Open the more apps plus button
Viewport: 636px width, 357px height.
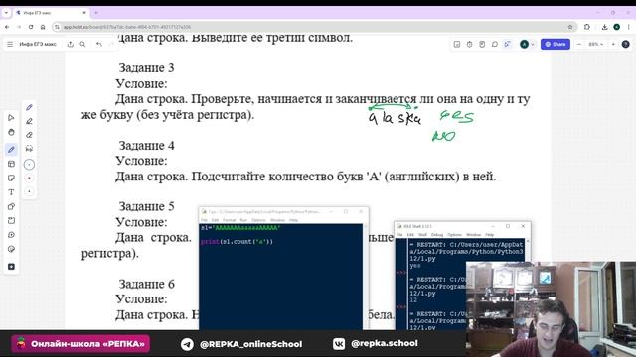point(11,267)
